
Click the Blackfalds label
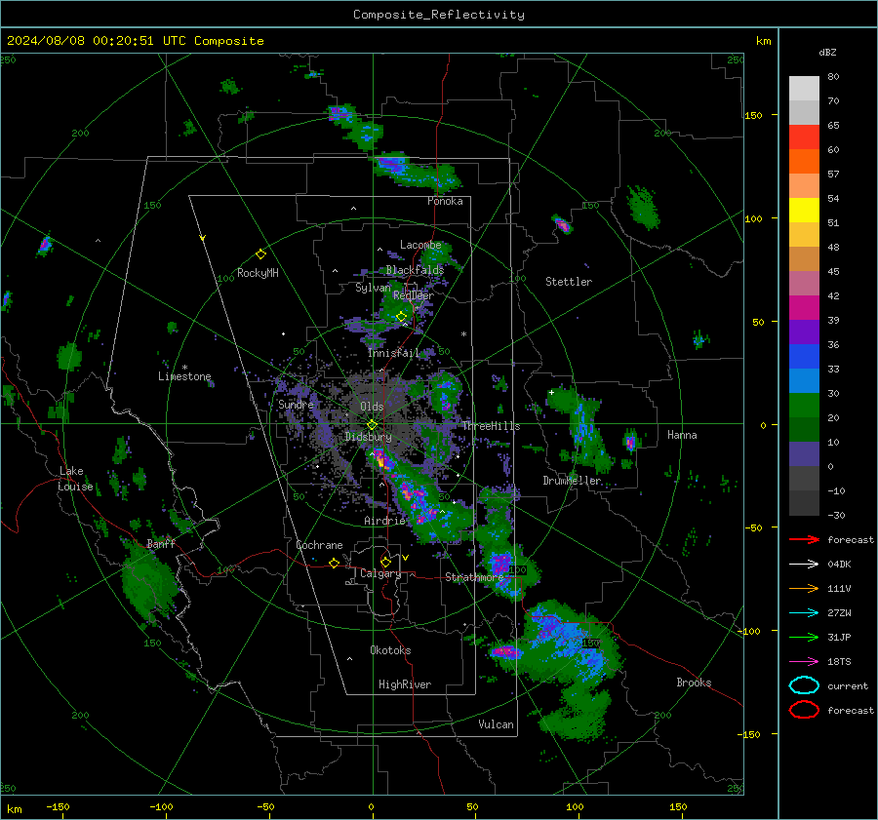point(415,270)
